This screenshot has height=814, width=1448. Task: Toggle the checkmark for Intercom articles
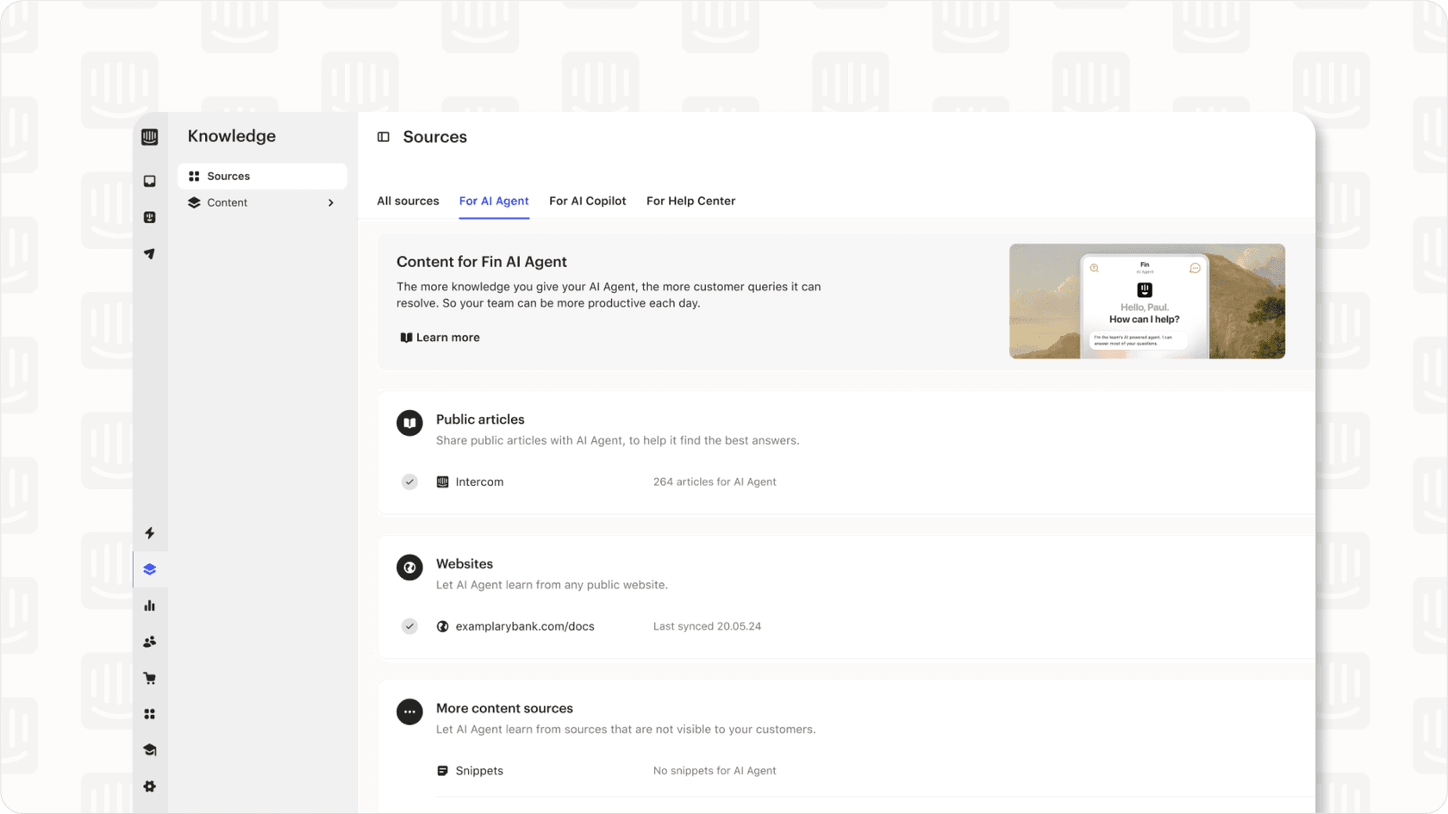[x=409, y=482]
